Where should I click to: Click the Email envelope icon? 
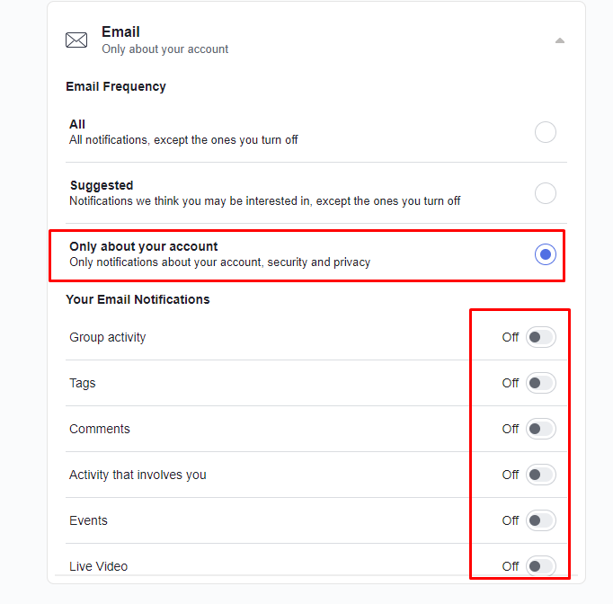[76, 40]
